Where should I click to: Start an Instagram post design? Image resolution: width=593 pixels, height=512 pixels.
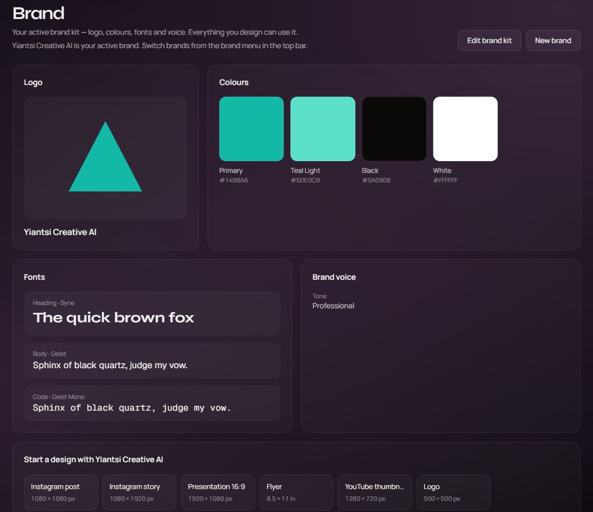tap(61, 492)
